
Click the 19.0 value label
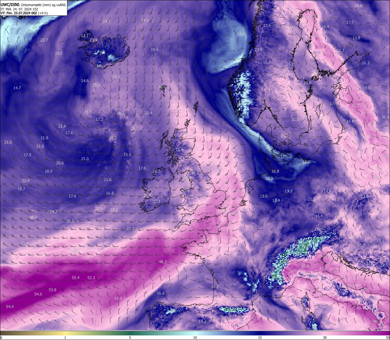[x=367, y=88]
